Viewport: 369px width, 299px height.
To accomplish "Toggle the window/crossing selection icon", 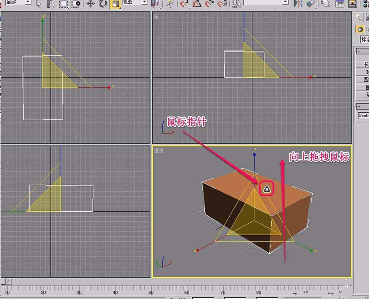I will [x=76, y=4].
